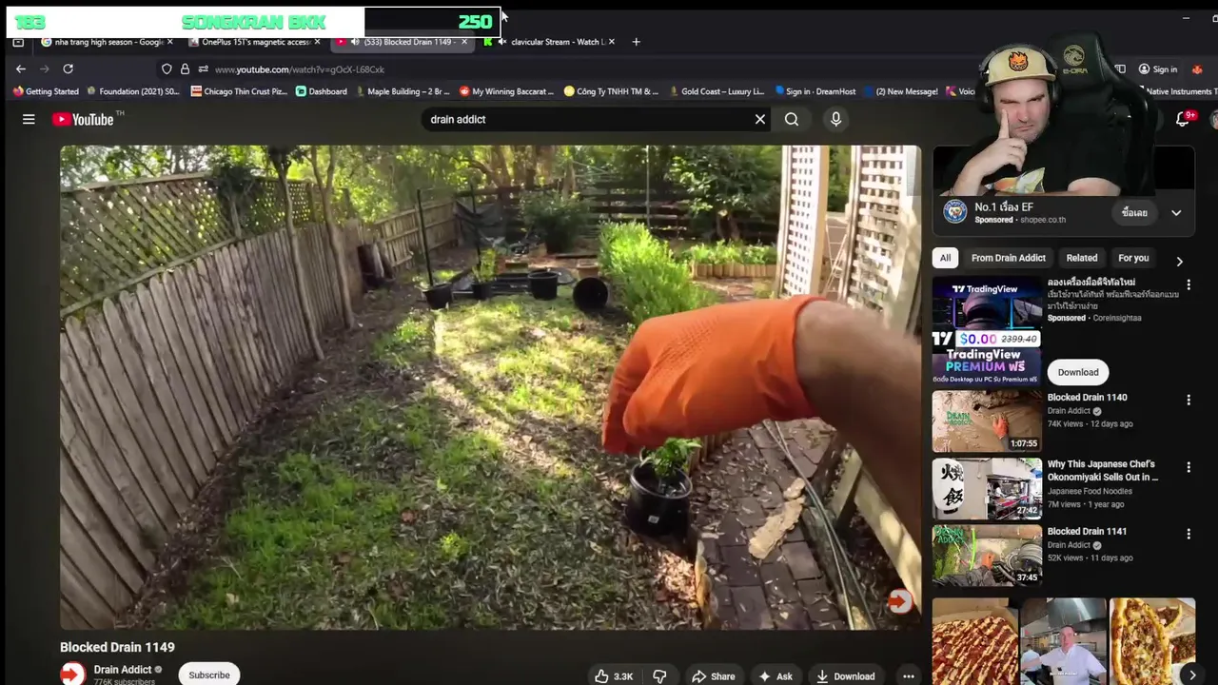Focus the YouTube search field 'drain addict'
Screen dimensions: 1218x685
pos(585,119)
